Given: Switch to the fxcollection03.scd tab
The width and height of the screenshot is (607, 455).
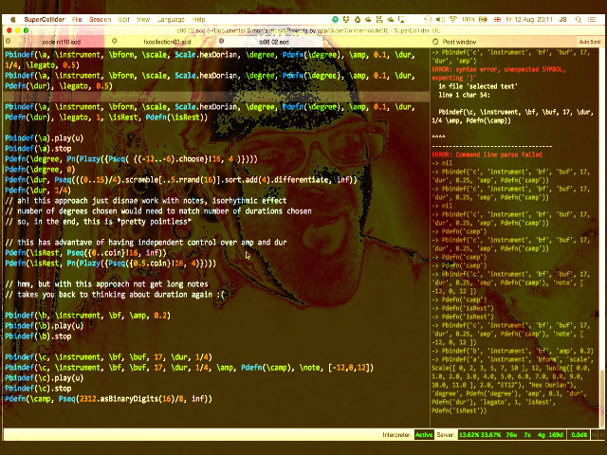Looking at the screenshot, I should 167,42.
